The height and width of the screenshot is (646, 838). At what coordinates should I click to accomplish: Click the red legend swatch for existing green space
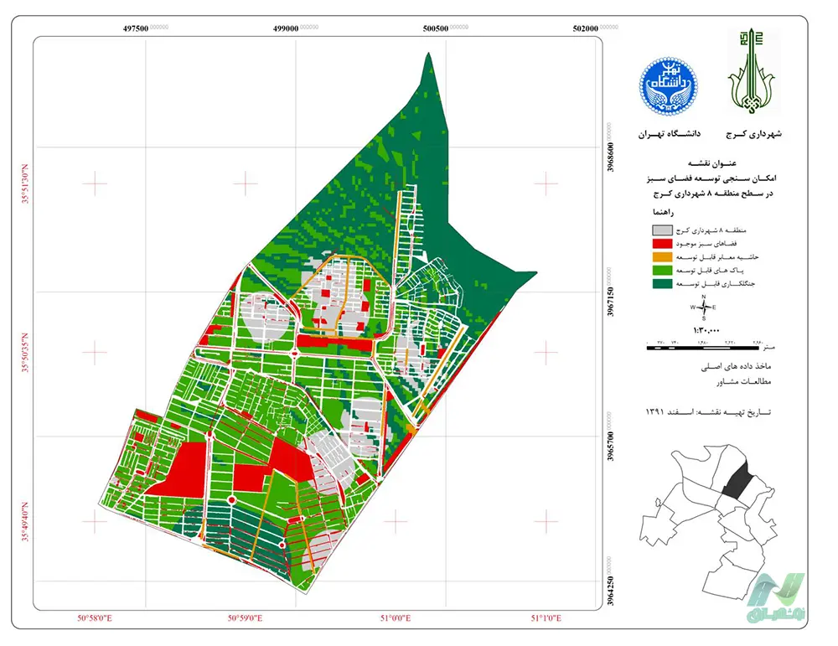[663, 243]
